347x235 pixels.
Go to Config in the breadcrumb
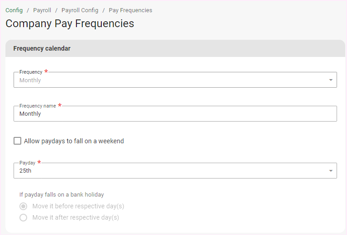(x=14, y=10)
